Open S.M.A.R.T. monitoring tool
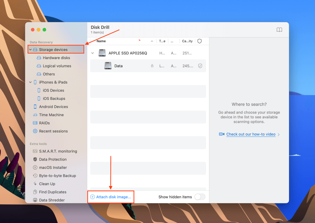This screenshot has height=223, width=315. coord(58,151)
